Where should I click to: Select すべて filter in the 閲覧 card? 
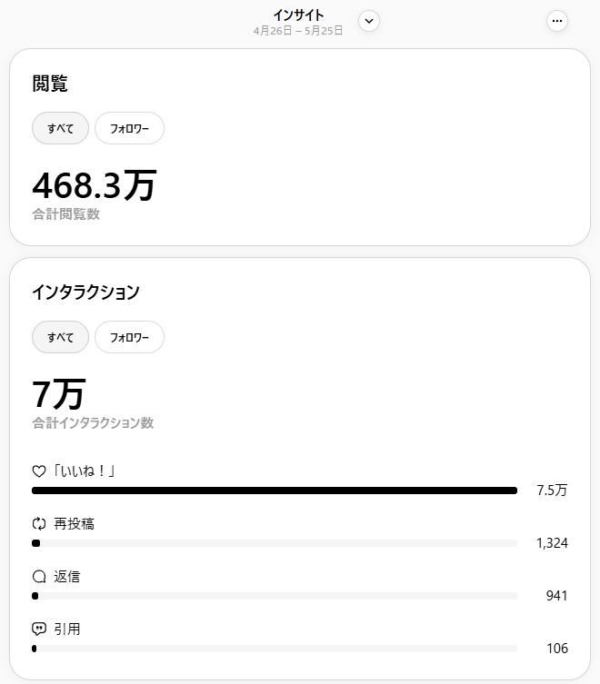[x=61, y=128]
